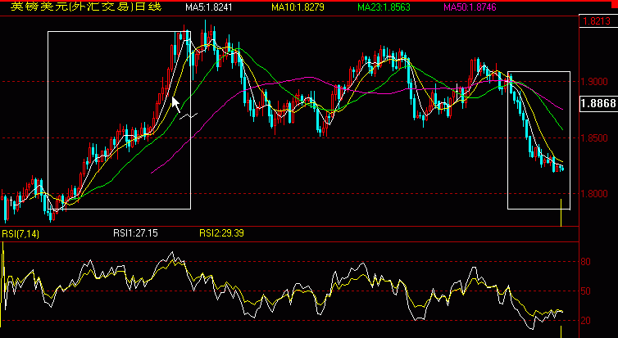Viewport: 618px width, 338px height.
Task: Click the yellow date cursor line in the RSI panel
Action: pos(561,331)
